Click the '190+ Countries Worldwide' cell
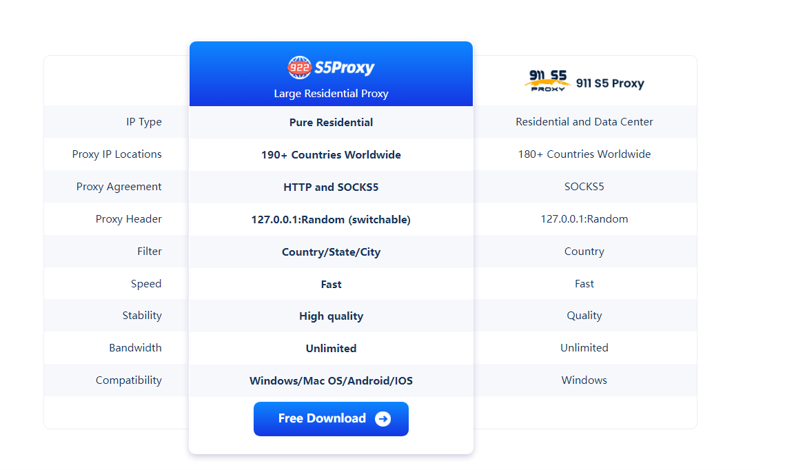 click(331, 155)
